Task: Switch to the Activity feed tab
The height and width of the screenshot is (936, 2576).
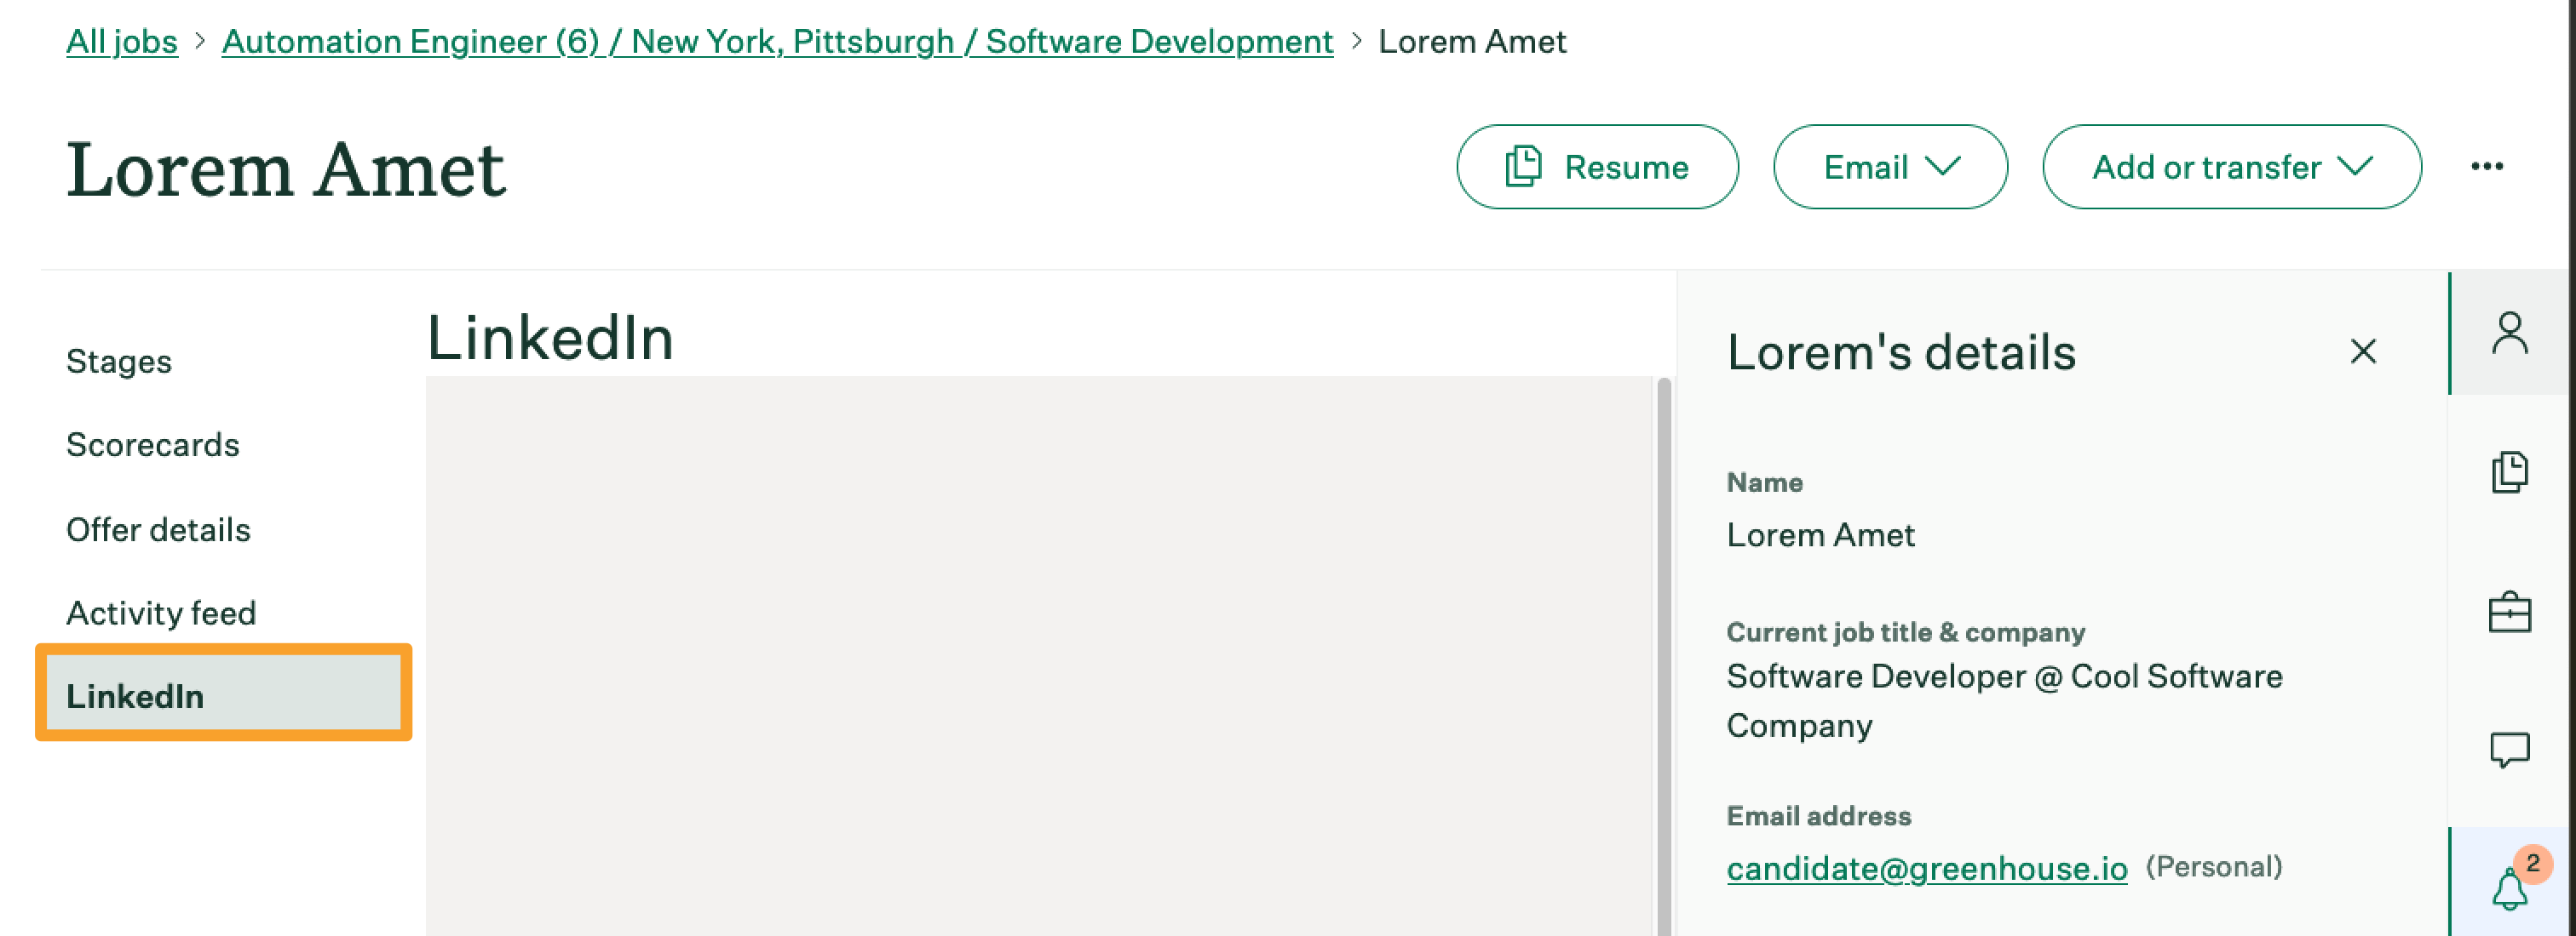Action: tap(161, 613)
